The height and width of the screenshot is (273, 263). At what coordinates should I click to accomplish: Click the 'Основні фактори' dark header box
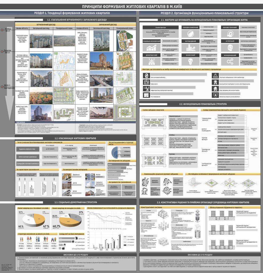161,27
